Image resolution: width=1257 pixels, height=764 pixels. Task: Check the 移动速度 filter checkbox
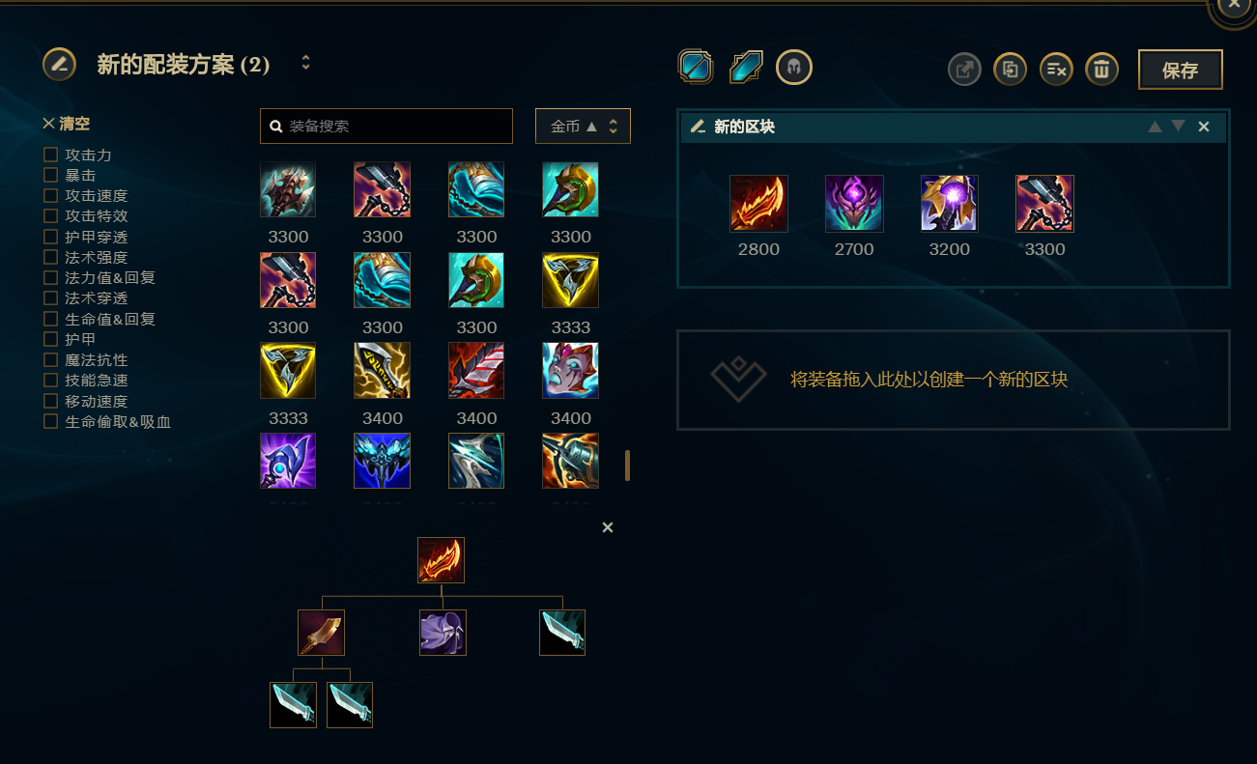(50, 401)
